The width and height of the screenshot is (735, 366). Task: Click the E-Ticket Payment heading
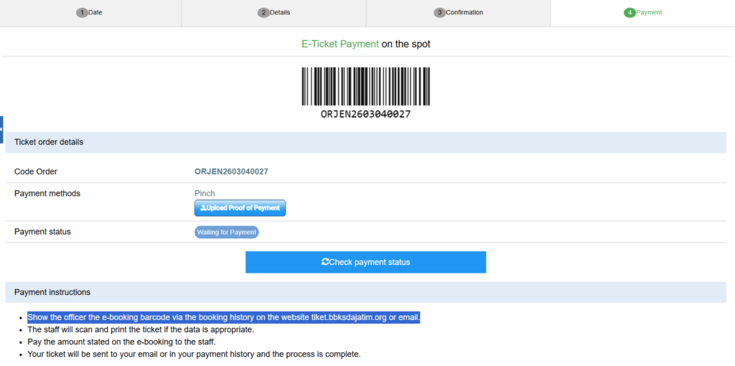tap(340, 44)
